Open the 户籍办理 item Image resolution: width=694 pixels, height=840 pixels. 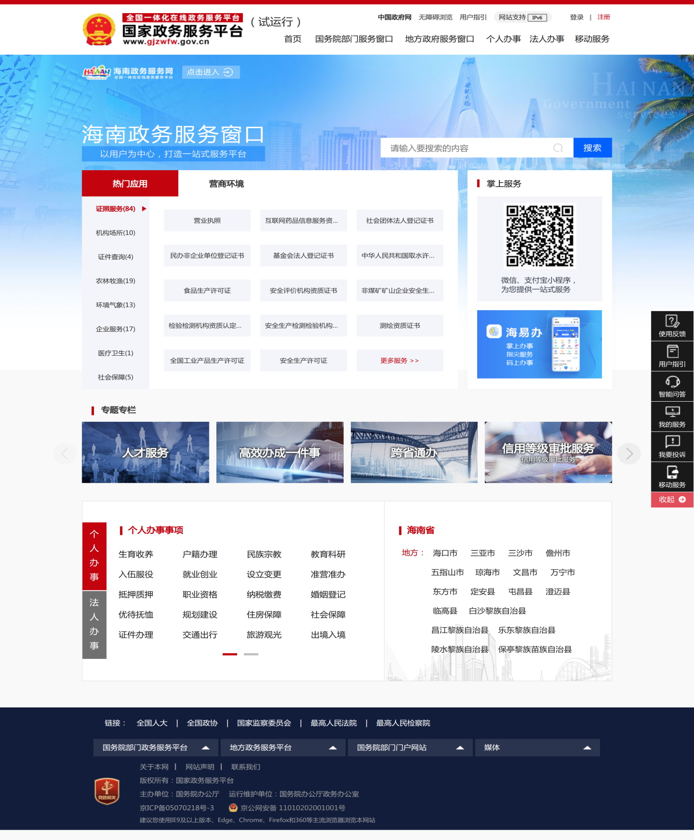tap(200, 554)
